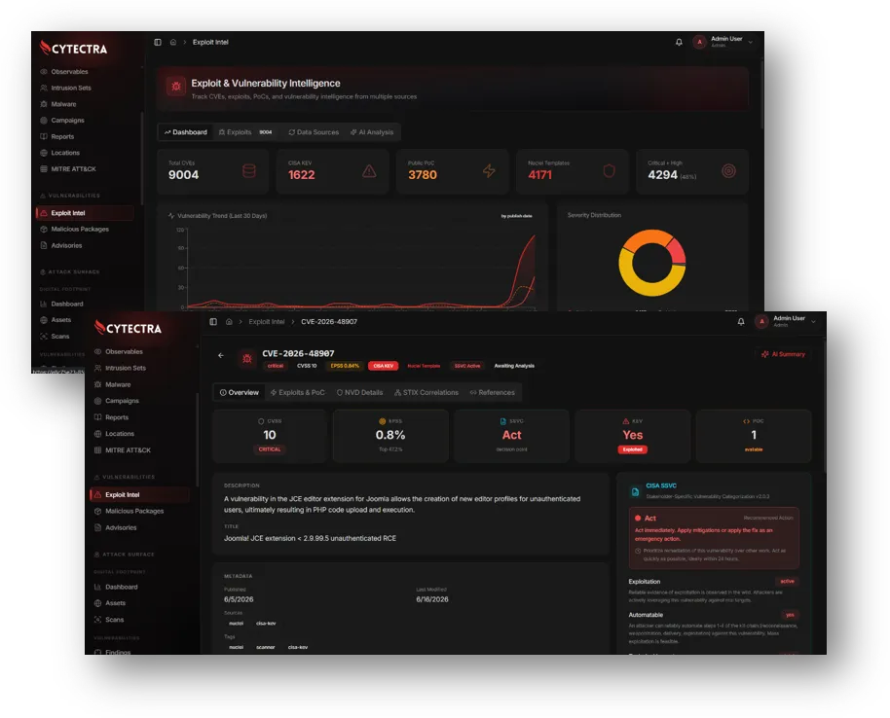Click the Nuclei Template badge
The width and height of the screenshot is (890, 718).
(424, 366)
